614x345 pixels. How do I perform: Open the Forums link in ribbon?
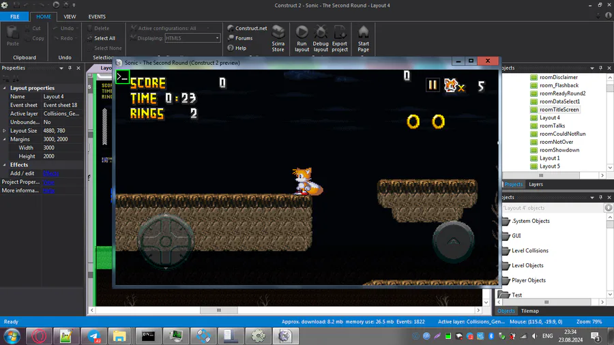pos(240,38)
